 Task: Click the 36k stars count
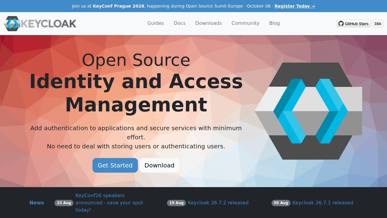378,24
